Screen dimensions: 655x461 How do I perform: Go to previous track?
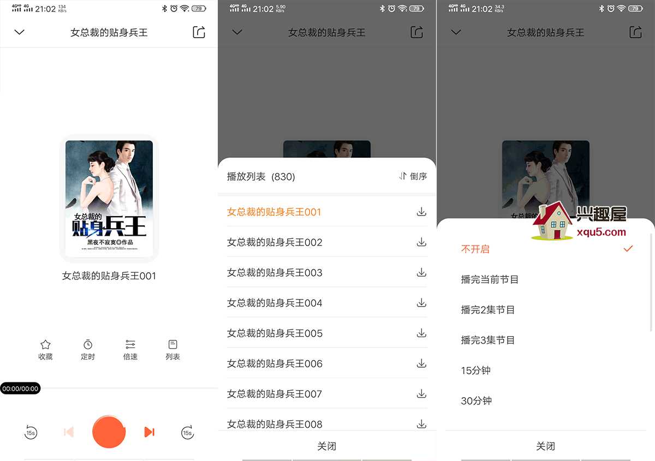pos(69,432)
